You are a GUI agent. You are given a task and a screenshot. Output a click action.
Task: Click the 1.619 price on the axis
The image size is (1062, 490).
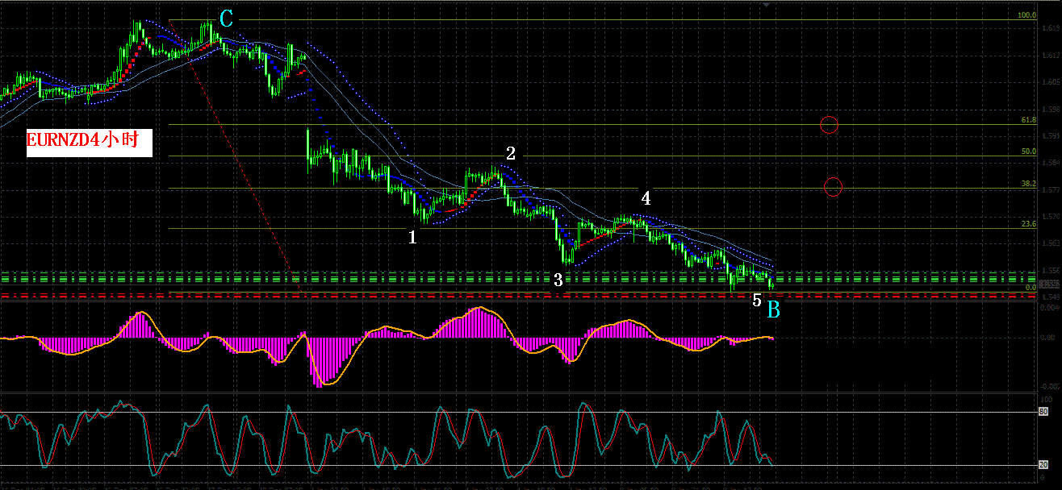pos(1051,29)
